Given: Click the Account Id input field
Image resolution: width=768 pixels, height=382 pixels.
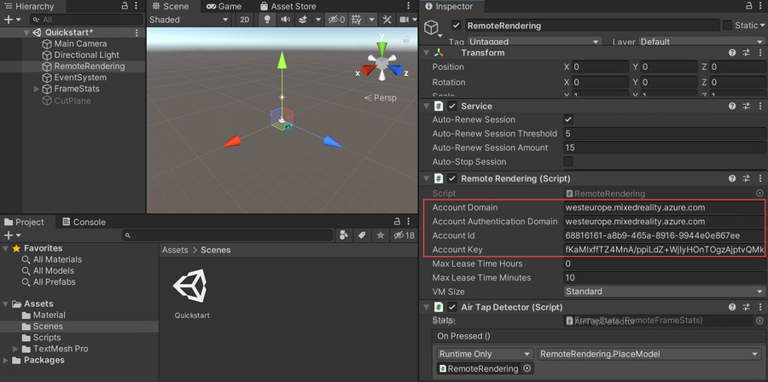Looking at the screenshot, I should click(664, 235).
